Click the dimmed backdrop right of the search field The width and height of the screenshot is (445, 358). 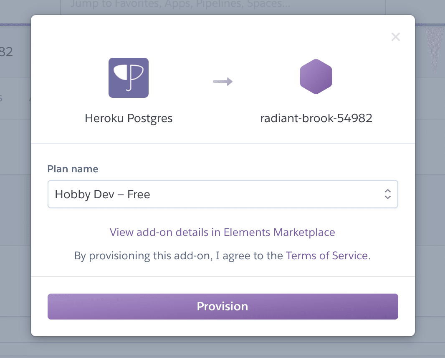point(413,7)
